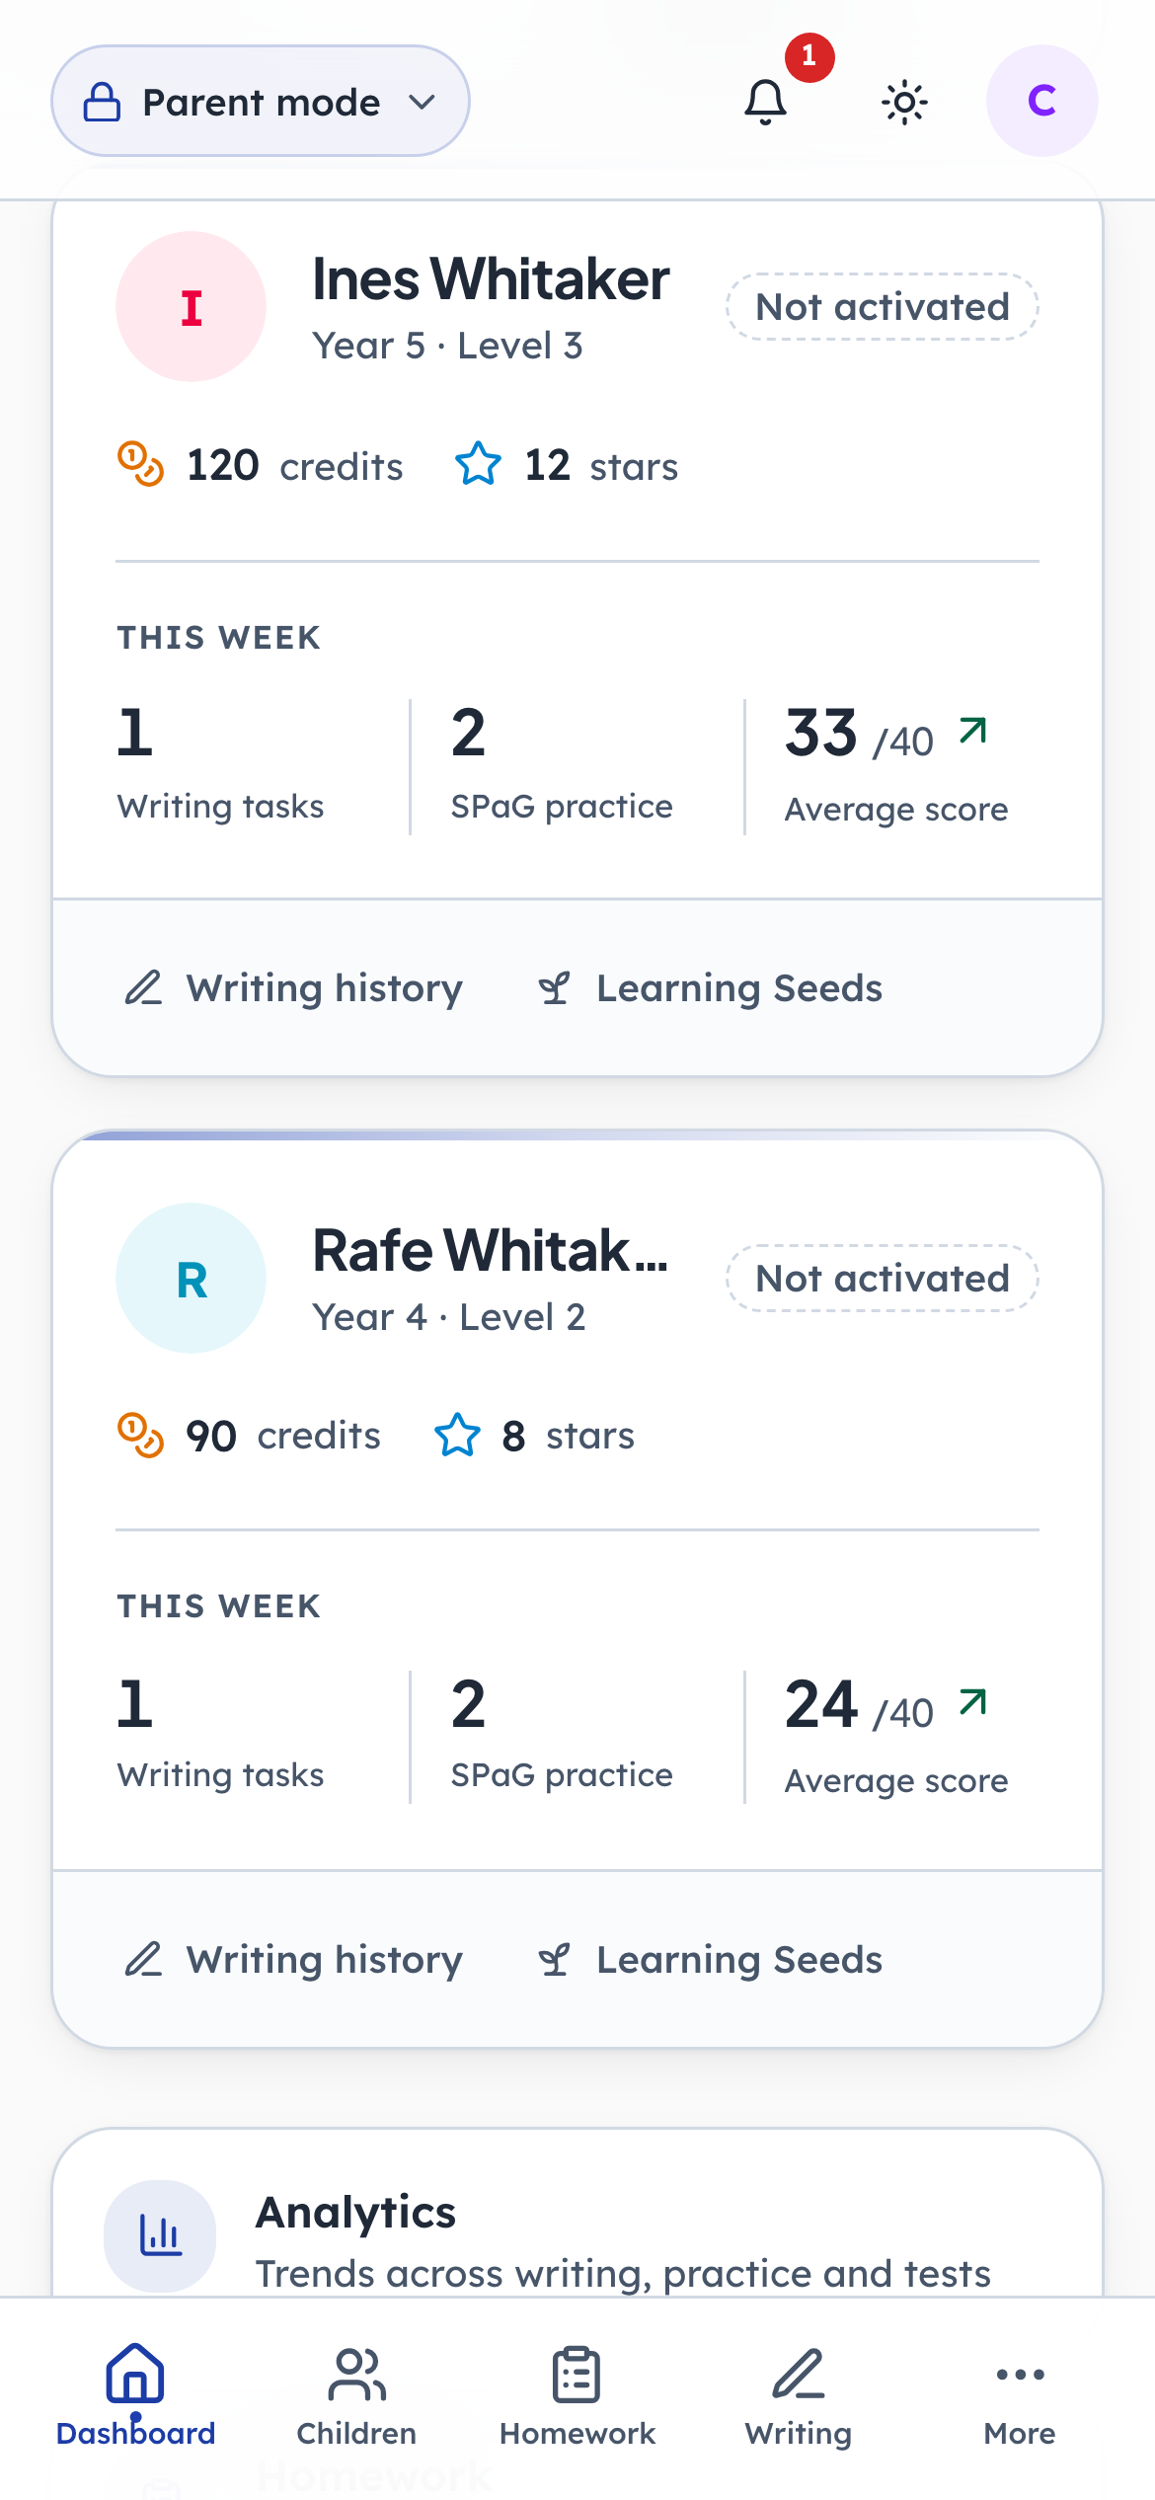Open the purple C profile avatar
The width and height of the screenshot is (1155, 2500).
1041,101
